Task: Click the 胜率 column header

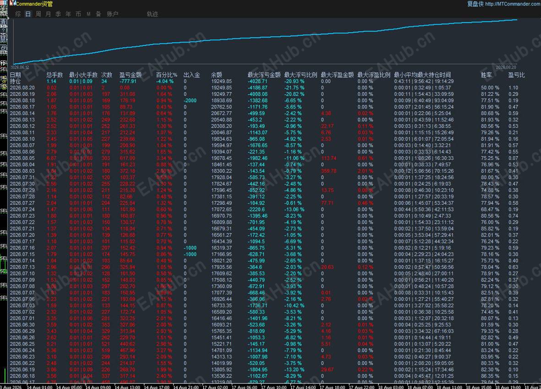Action: click(486, 75)
